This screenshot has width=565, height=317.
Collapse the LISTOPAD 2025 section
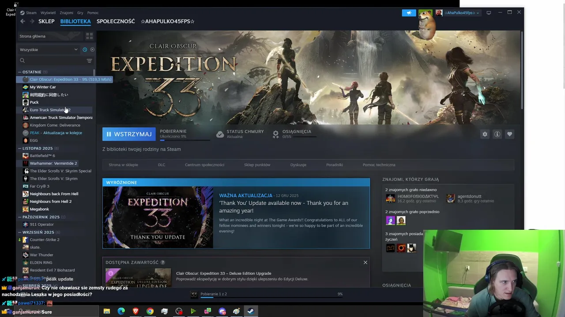tap(20, 148)
